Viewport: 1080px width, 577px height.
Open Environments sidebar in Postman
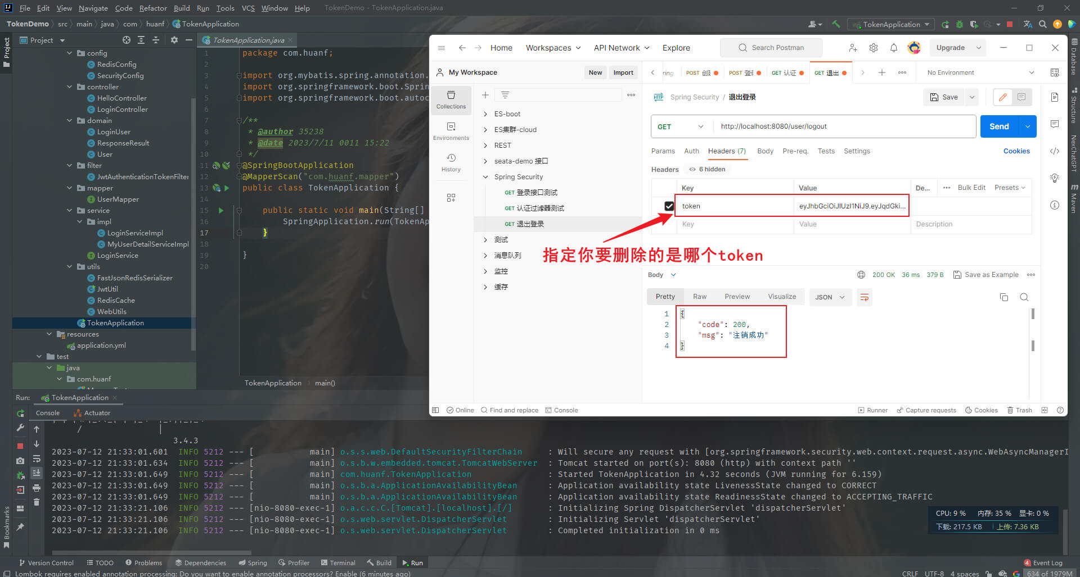pos(451,131)
